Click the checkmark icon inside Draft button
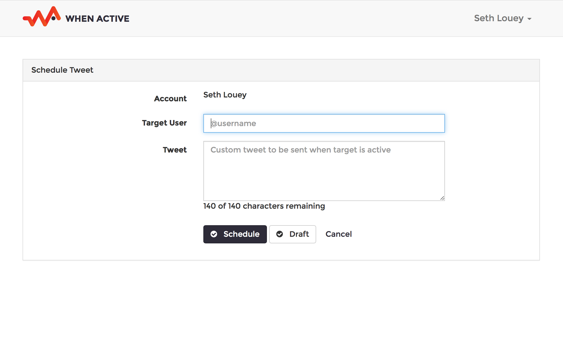Screen dimensions: 563x348 [x=280, y=234]
